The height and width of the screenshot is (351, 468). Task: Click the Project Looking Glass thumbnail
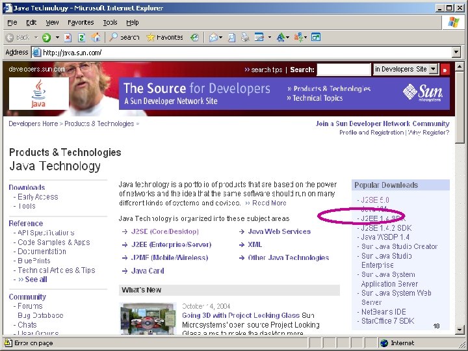click(x=148, y=318)
